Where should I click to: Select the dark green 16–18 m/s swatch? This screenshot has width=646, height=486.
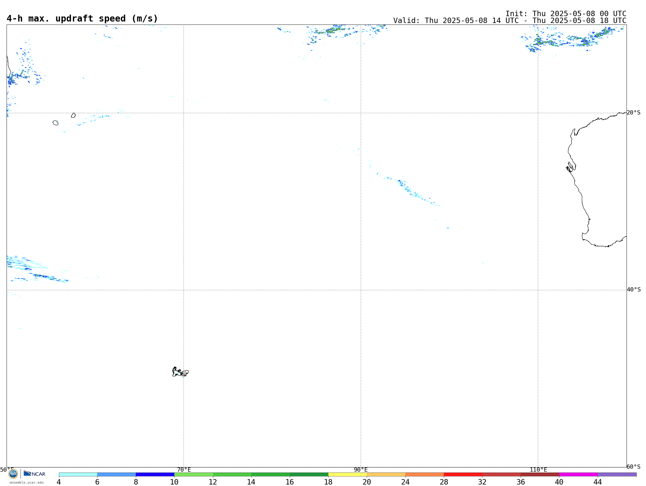[x=309, y=474]
